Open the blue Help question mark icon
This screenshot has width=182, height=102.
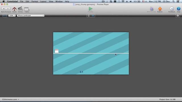(179, 9)
